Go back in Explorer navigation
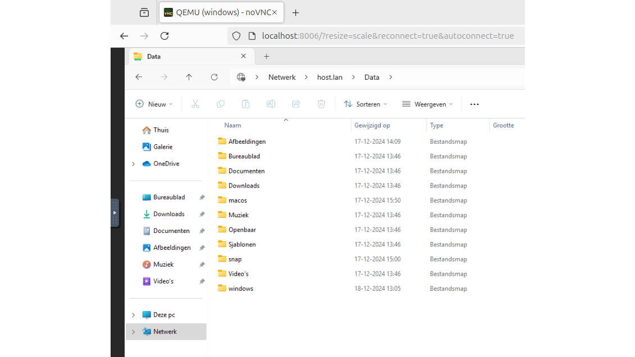 [x=139, y=77]
